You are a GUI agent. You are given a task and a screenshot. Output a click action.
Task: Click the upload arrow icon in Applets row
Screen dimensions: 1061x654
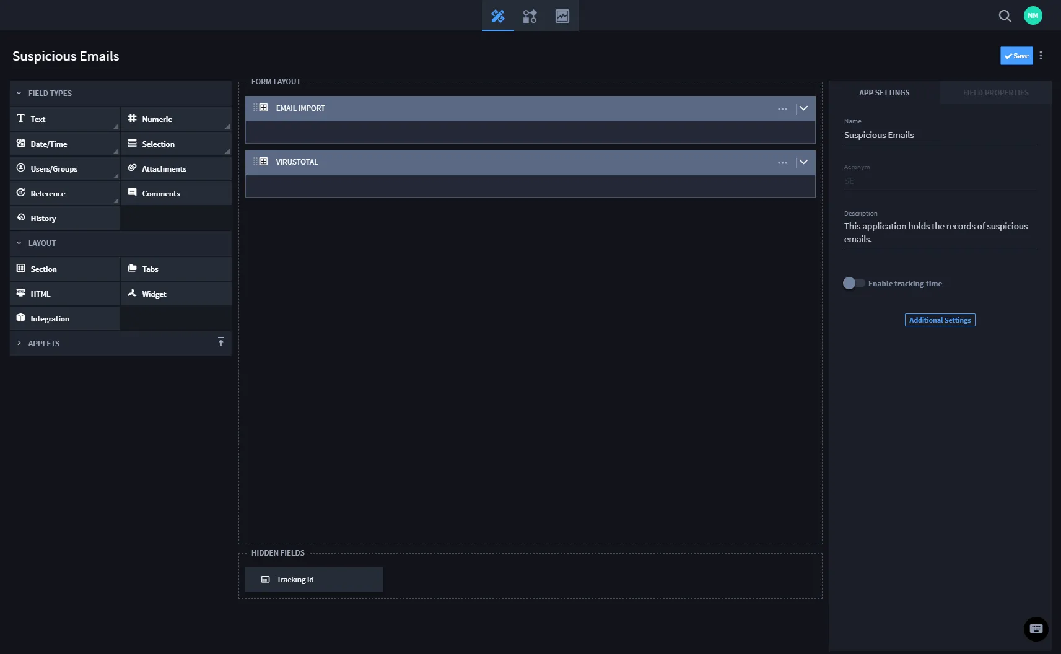(x=221, y=342)
